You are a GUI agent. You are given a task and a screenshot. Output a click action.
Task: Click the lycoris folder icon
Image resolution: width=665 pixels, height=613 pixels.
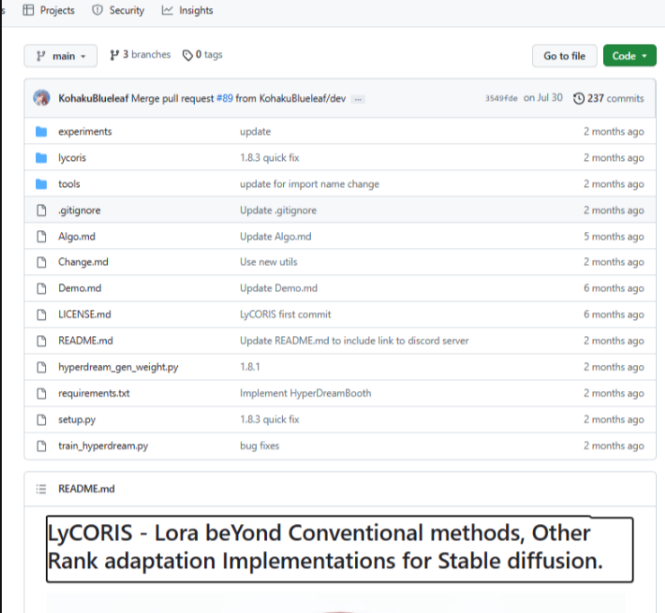pos(41,158)
